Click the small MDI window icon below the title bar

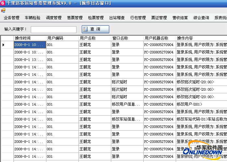tap(3, 10)
